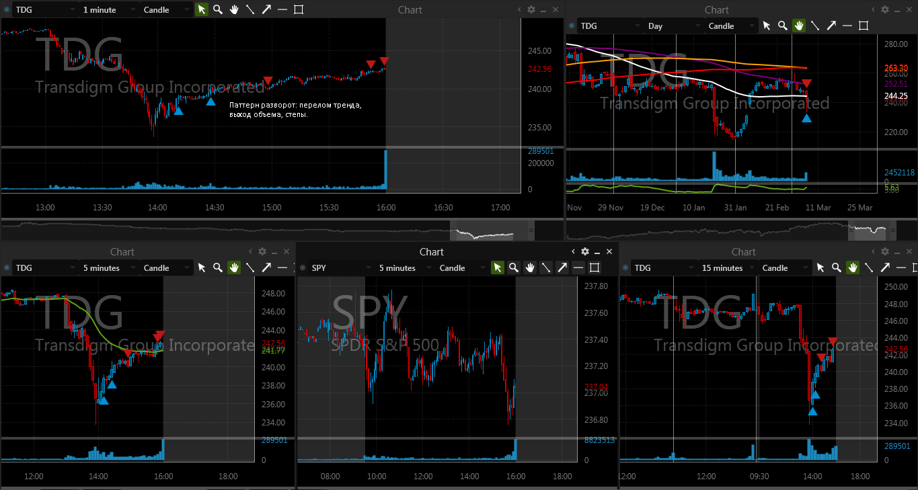Activate zoom magnifier in SPY chart
Image resolution: width=918 pixels, height=490 pixels.
tap(514, 268)
